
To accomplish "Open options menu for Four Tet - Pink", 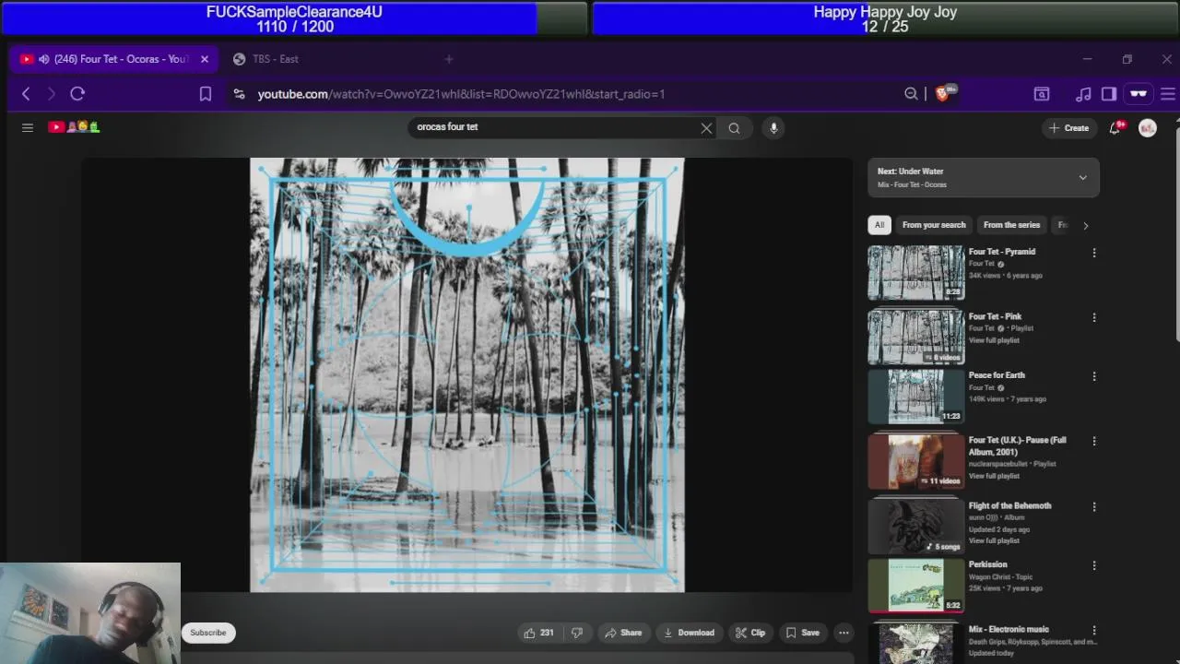I will point(1094,317).
